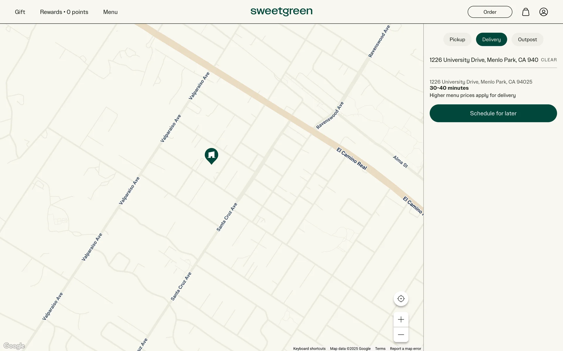563x351 pixels.
Task: Open the shopping bag icon
Action: (x=525, y=12)
